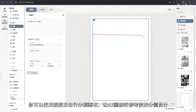Click the start generation button below dropdowns
The height and width of the screenshot is (112, 196).
[x=33, y=73]
